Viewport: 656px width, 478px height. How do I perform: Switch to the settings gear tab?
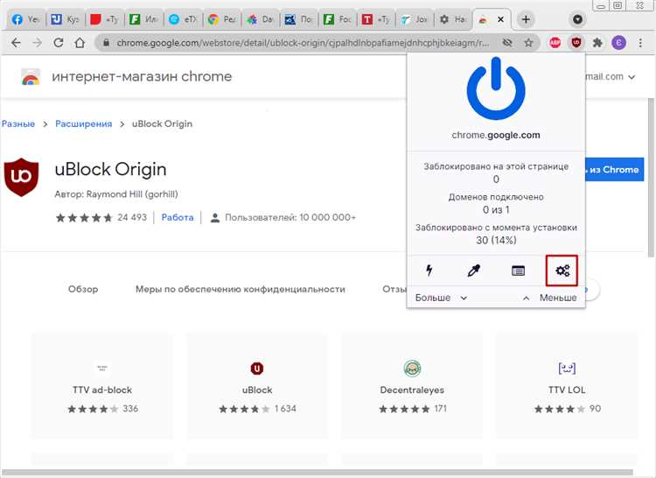coord(453,19)
